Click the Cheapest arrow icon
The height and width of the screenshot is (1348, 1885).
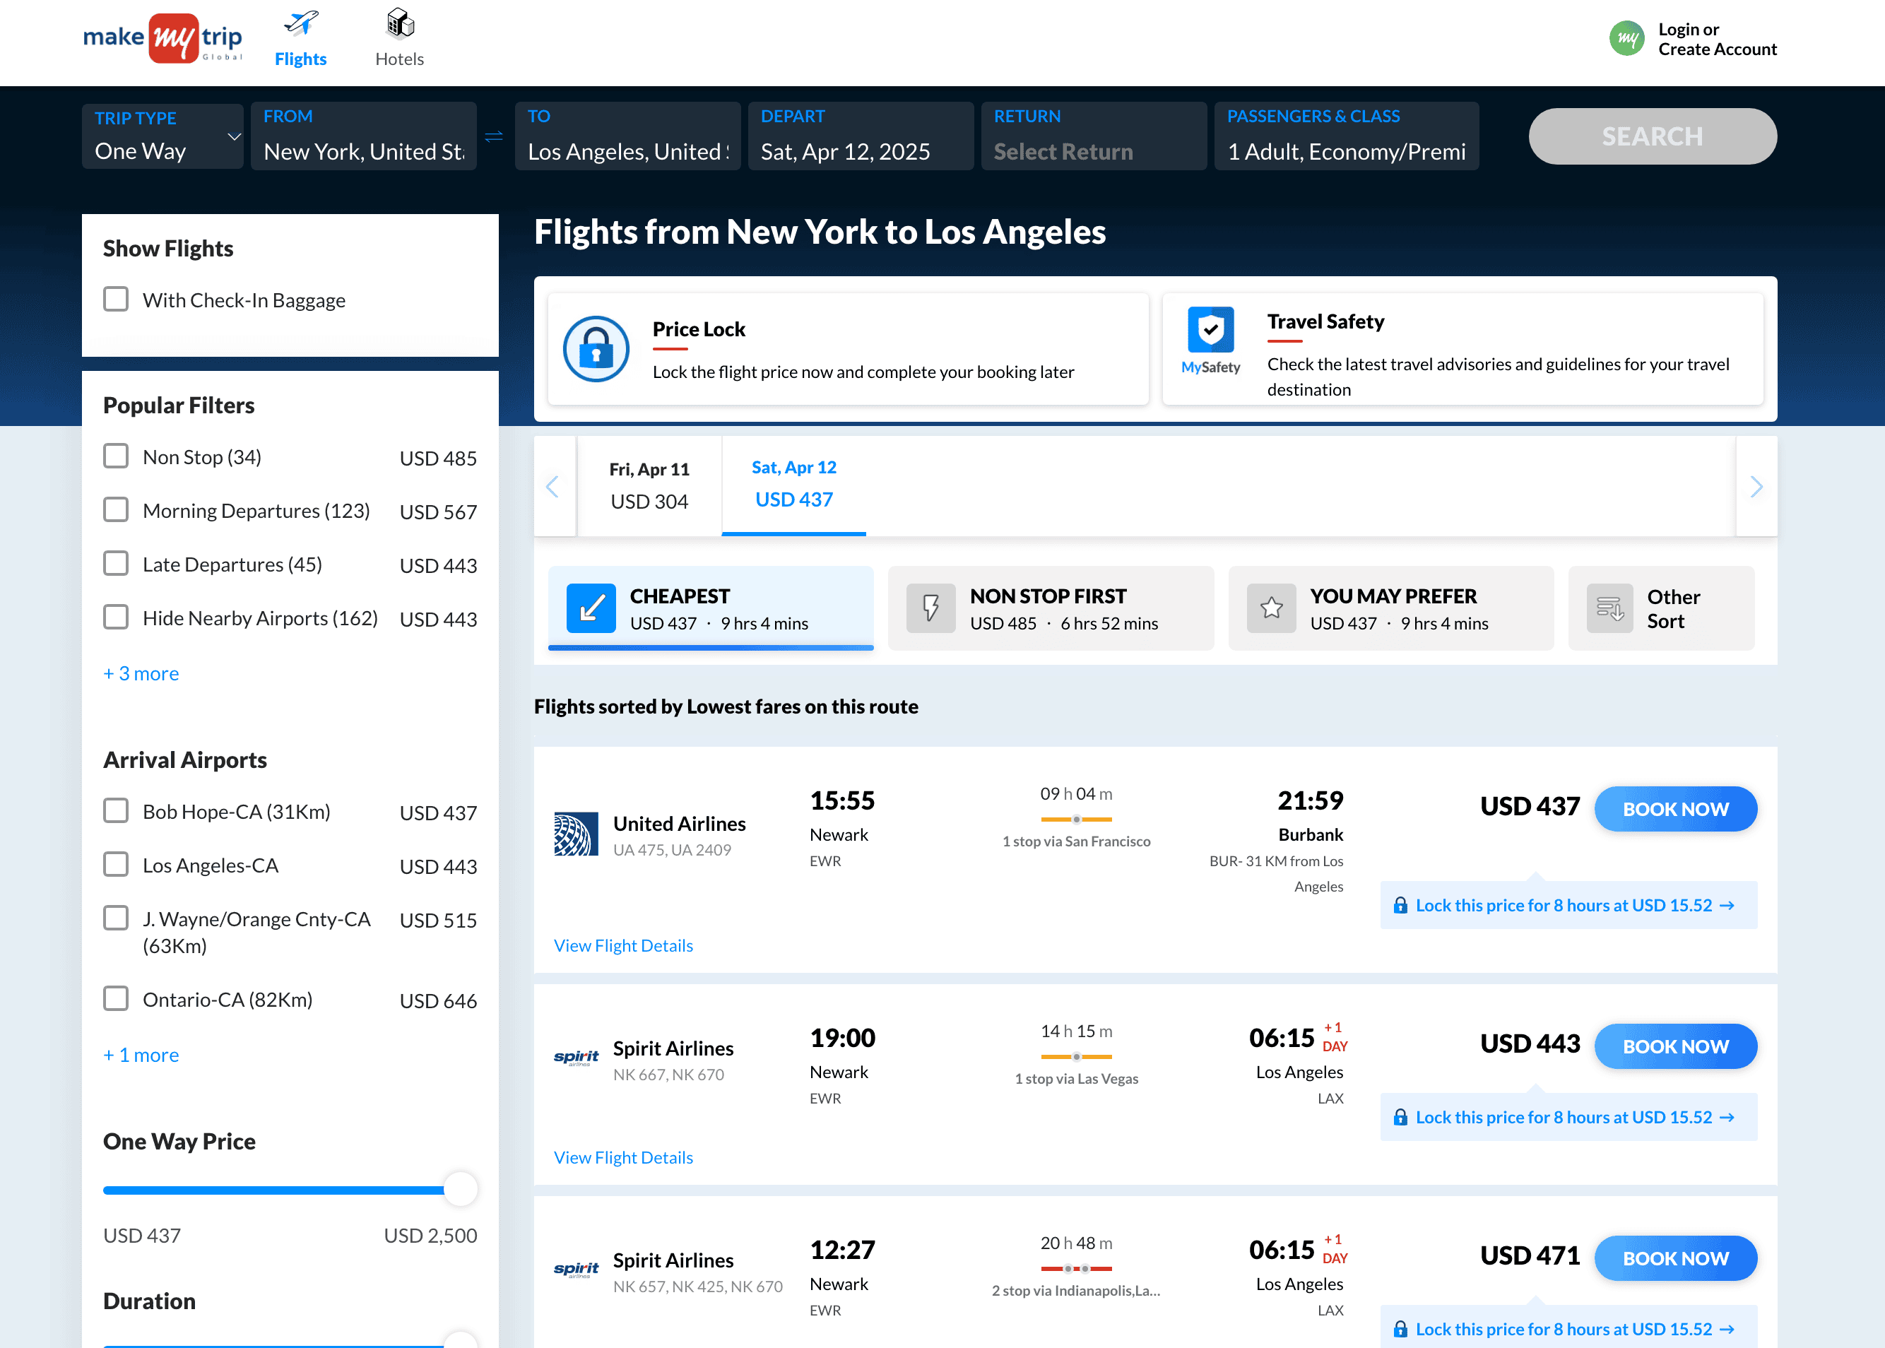pos(591,608)
